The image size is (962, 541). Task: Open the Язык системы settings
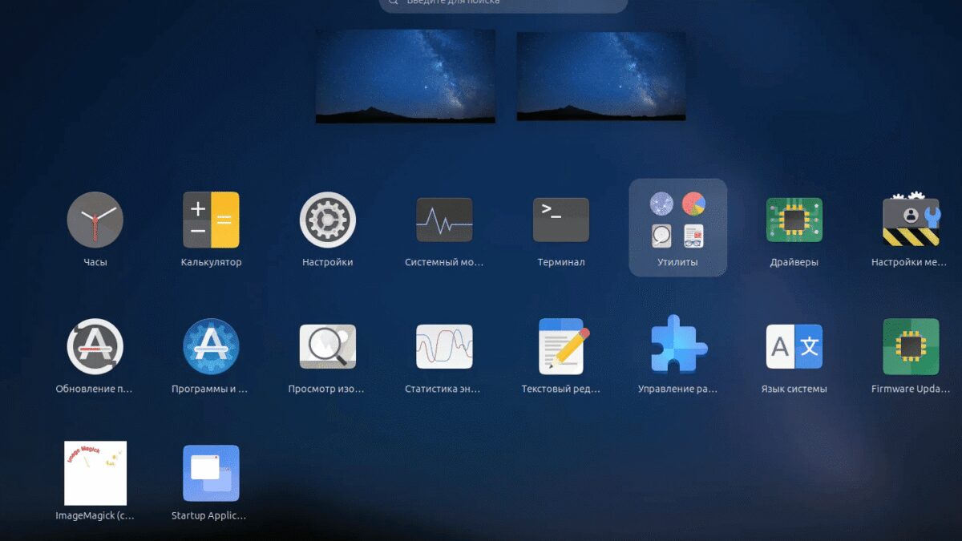tap(794, 346)
